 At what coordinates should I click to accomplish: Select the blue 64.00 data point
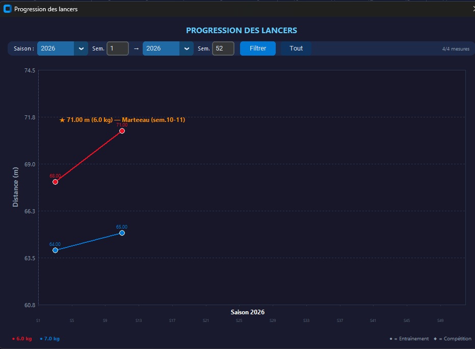click(56, 250)
